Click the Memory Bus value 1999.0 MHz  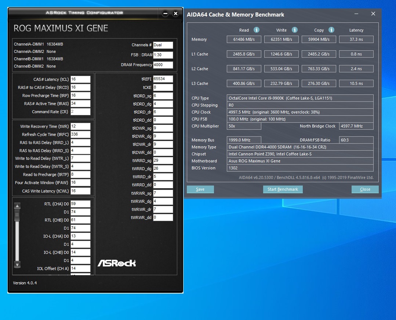coord(244,140)
